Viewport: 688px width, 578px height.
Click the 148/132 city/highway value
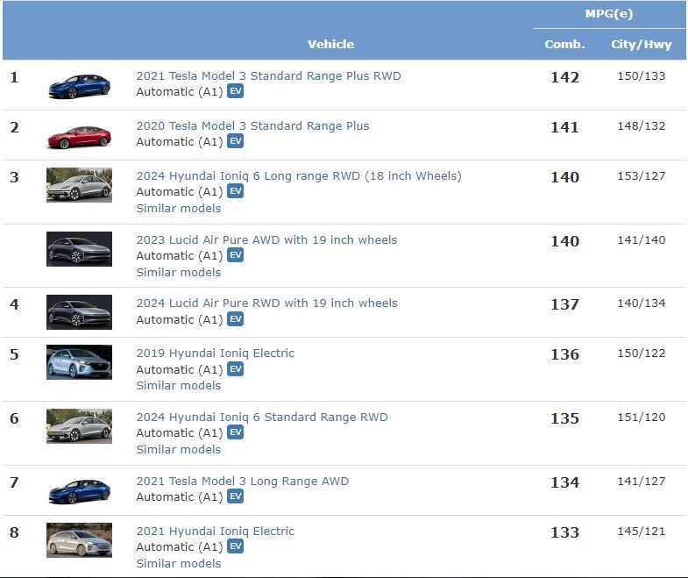pyautogui.click(x=642, y=126)
